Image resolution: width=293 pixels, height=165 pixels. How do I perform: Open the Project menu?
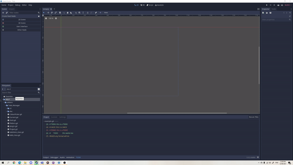tap(11, 5)
